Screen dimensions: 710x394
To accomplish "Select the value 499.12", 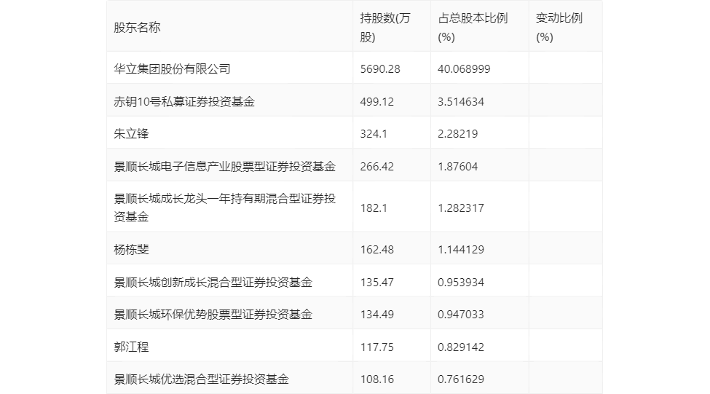I will [377, 101].
